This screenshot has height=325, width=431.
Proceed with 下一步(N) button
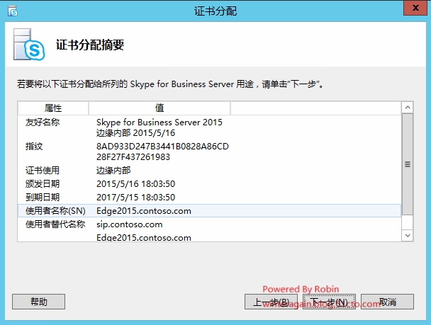pos(329,302)
